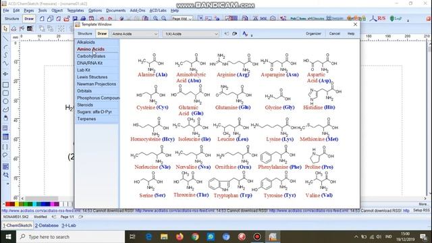Open the Add-Ons menu
This screenshot has height=243, width=432.
(x=138, y=11)
